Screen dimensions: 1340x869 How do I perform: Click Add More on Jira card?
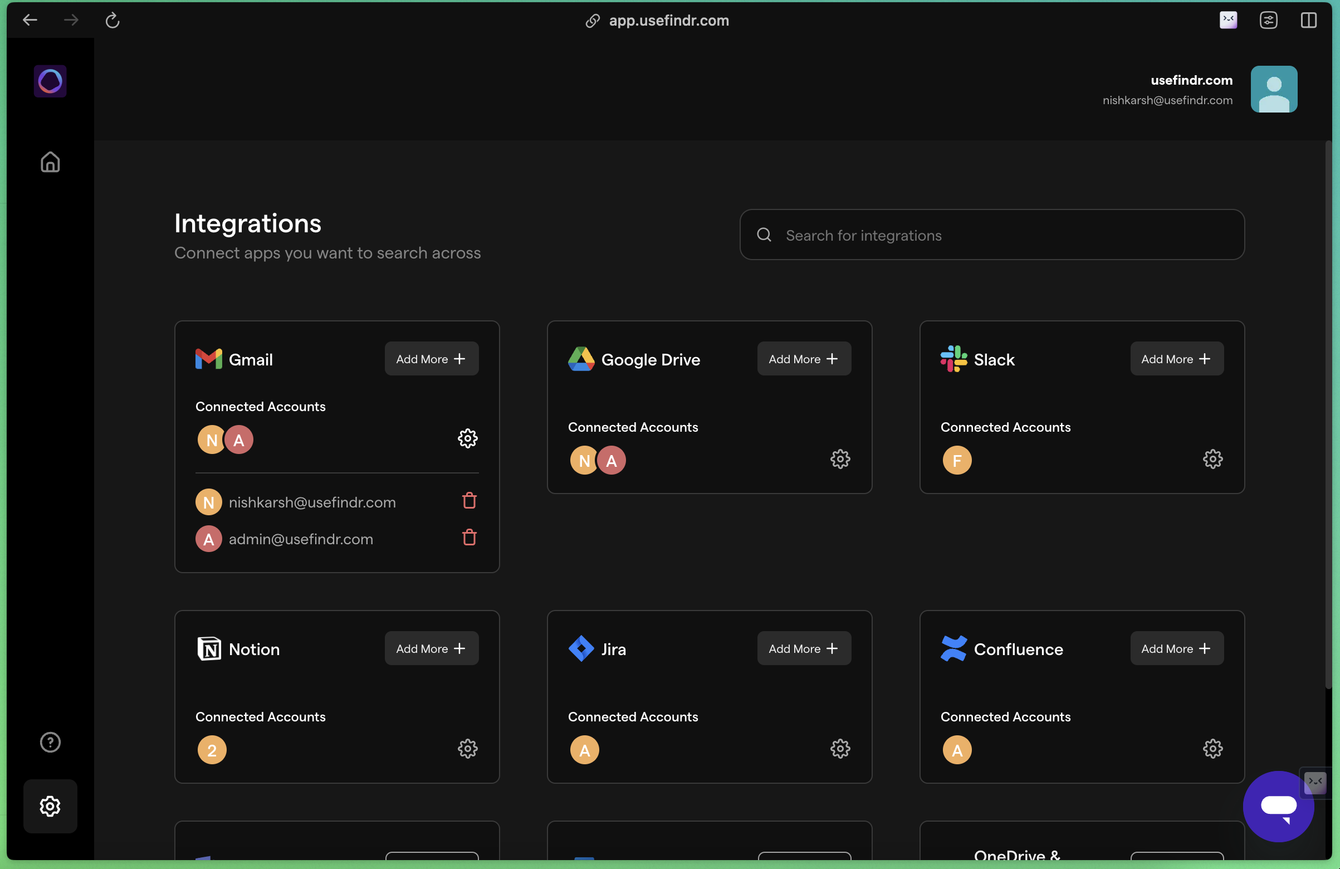coord(804,649)
